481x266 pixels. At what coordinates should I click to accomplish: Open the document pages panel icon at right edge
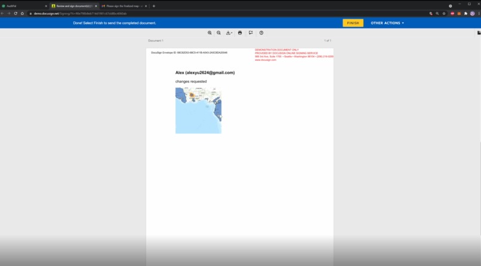click(x=479, y=33)
